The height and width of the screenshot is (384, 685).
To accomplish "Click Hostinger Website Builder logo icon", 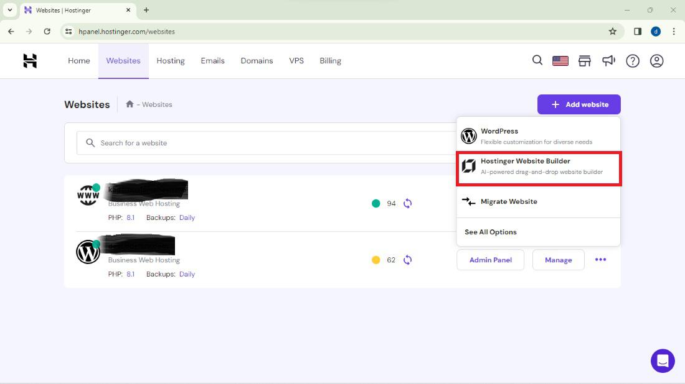I will (x=469, y=166).
